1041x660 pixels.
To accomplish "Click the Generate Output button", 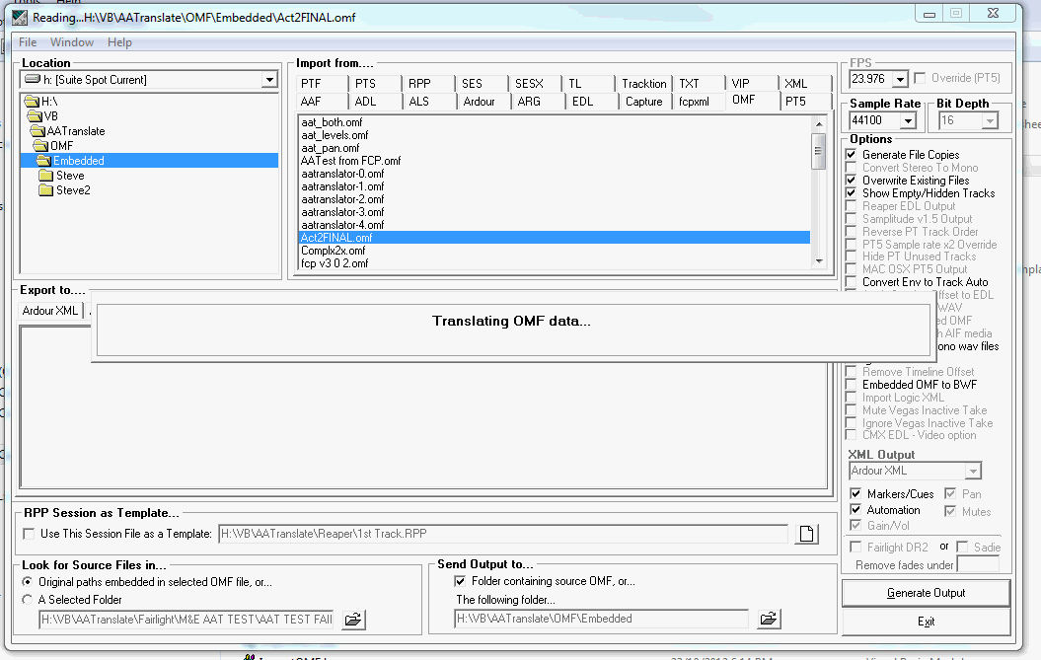I will (926, 593).
